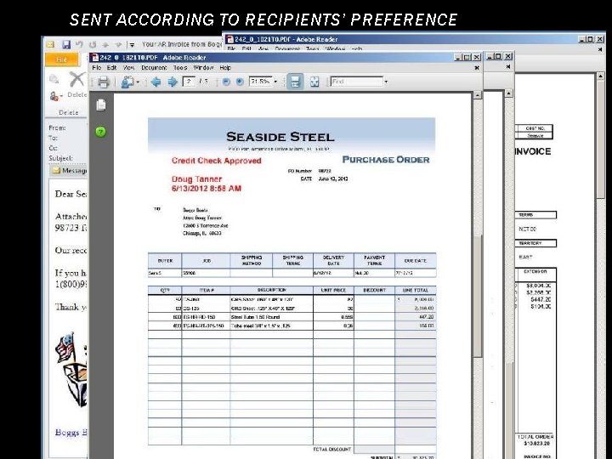Toggle scrolling pages fit-width mode icon

295,82
